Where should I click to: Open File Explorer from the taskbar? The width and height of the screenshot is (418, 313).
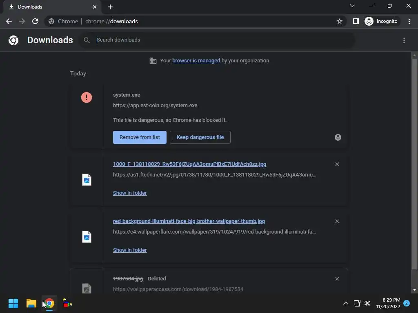(x=31, y=303)
